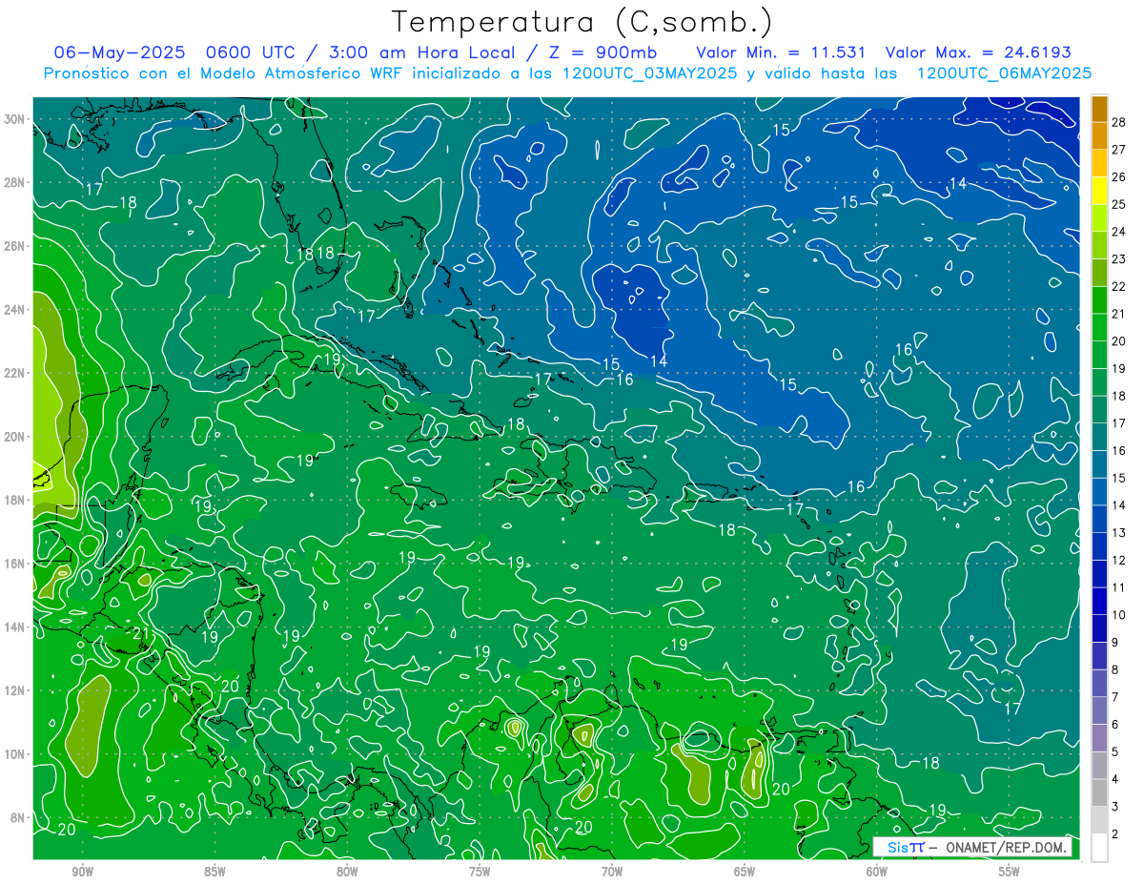Screen dimensions: 1144x884
Task: Click the legend value 2
Action: [1115, 834]
